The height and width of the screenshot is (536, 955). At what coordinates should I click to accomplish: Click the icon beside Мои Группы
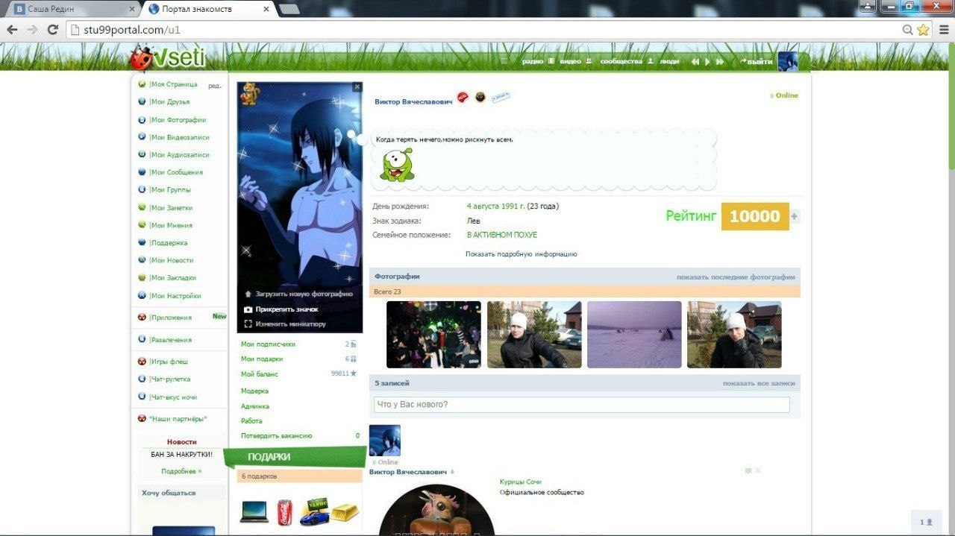(x=143, y=190)
